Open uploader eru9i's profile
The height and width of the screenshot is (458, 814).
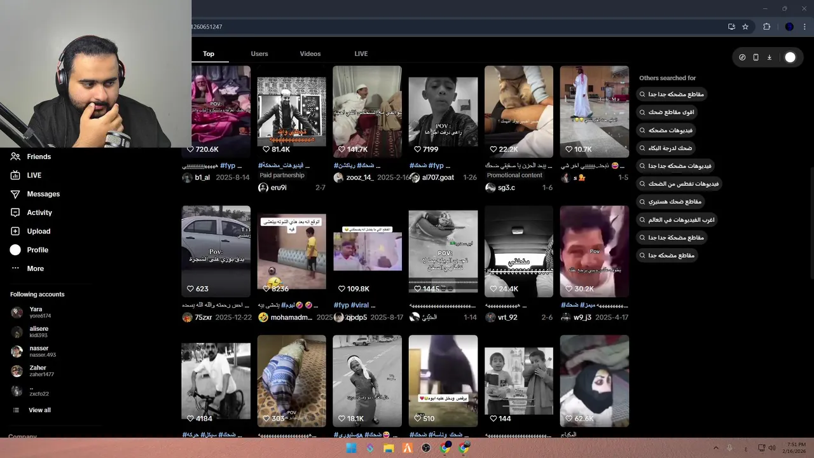[x=279, y=188]
